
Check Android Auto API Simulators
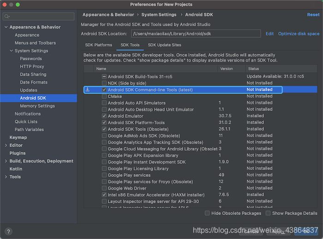coord(104,103)
